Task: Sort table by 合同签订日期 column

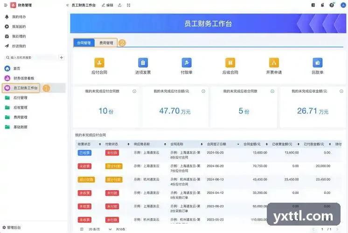Action: click(x=238, y=144)
